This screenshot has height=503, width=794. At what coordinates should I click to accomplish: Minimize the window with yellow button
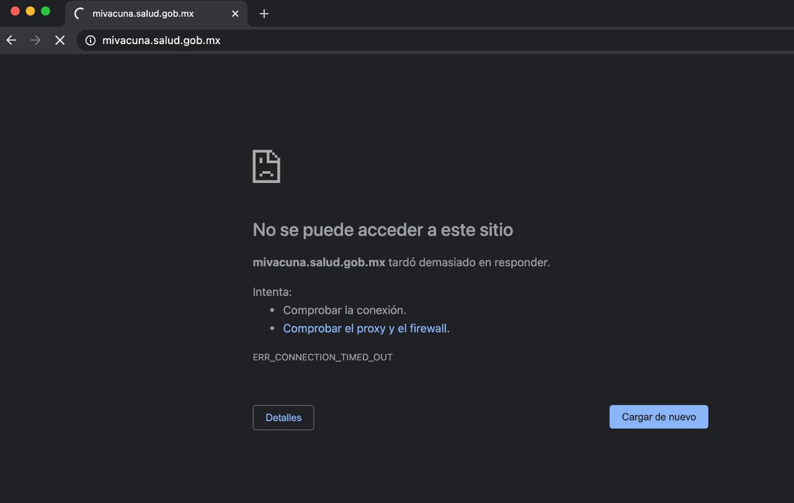click(x=30, y=11)
